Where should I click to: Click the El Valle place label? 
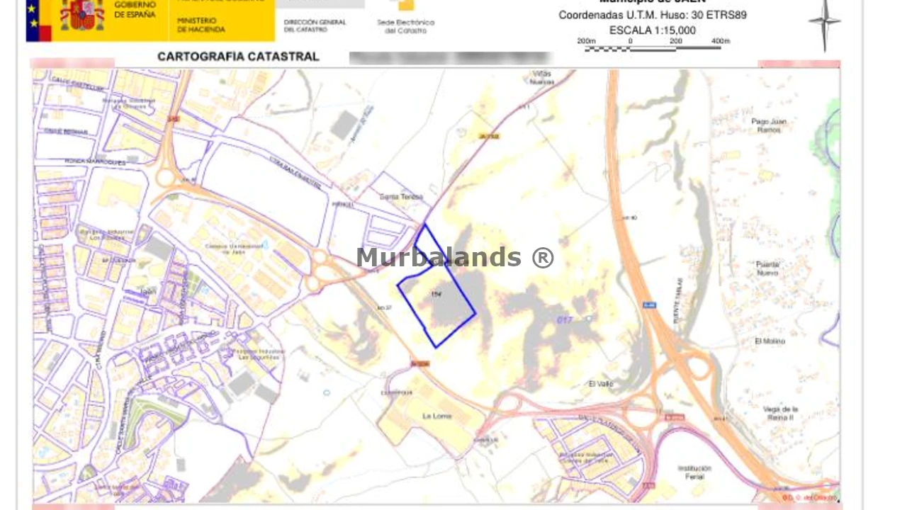coord(601,384)
